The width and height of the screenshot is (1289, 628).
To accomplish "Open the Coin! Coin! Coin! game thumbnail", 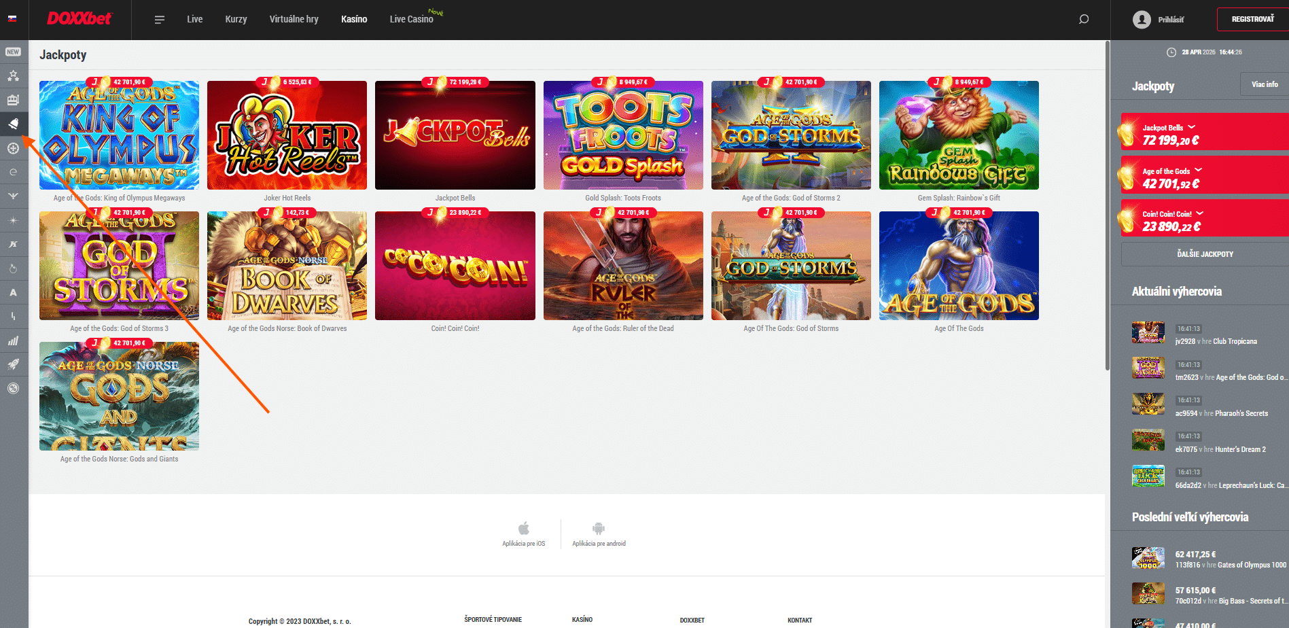I will 455,266.
